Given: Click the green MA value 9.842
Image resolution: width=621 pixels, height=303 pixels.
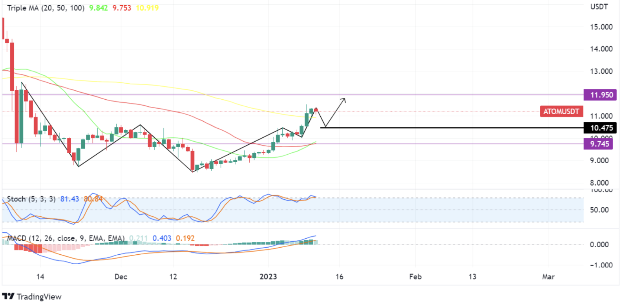Looking at the screenshot, I should pyautogui.click(x=99, y=8).
